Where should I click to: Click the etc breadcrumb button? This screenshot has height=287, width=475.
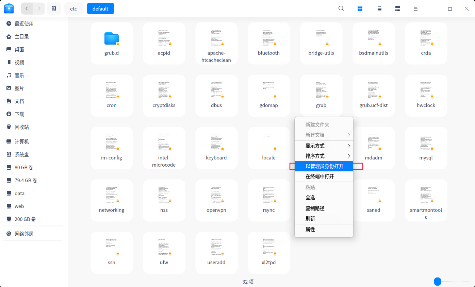tap(73, 9)
